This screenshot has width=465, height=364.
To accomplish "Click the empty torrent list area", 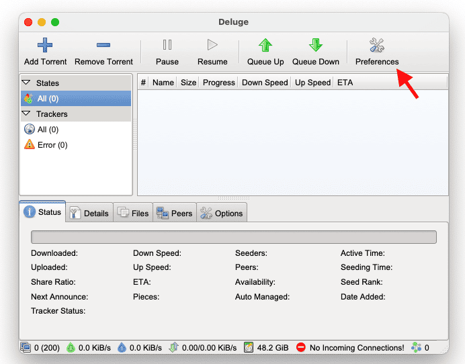I will (293, 142).
